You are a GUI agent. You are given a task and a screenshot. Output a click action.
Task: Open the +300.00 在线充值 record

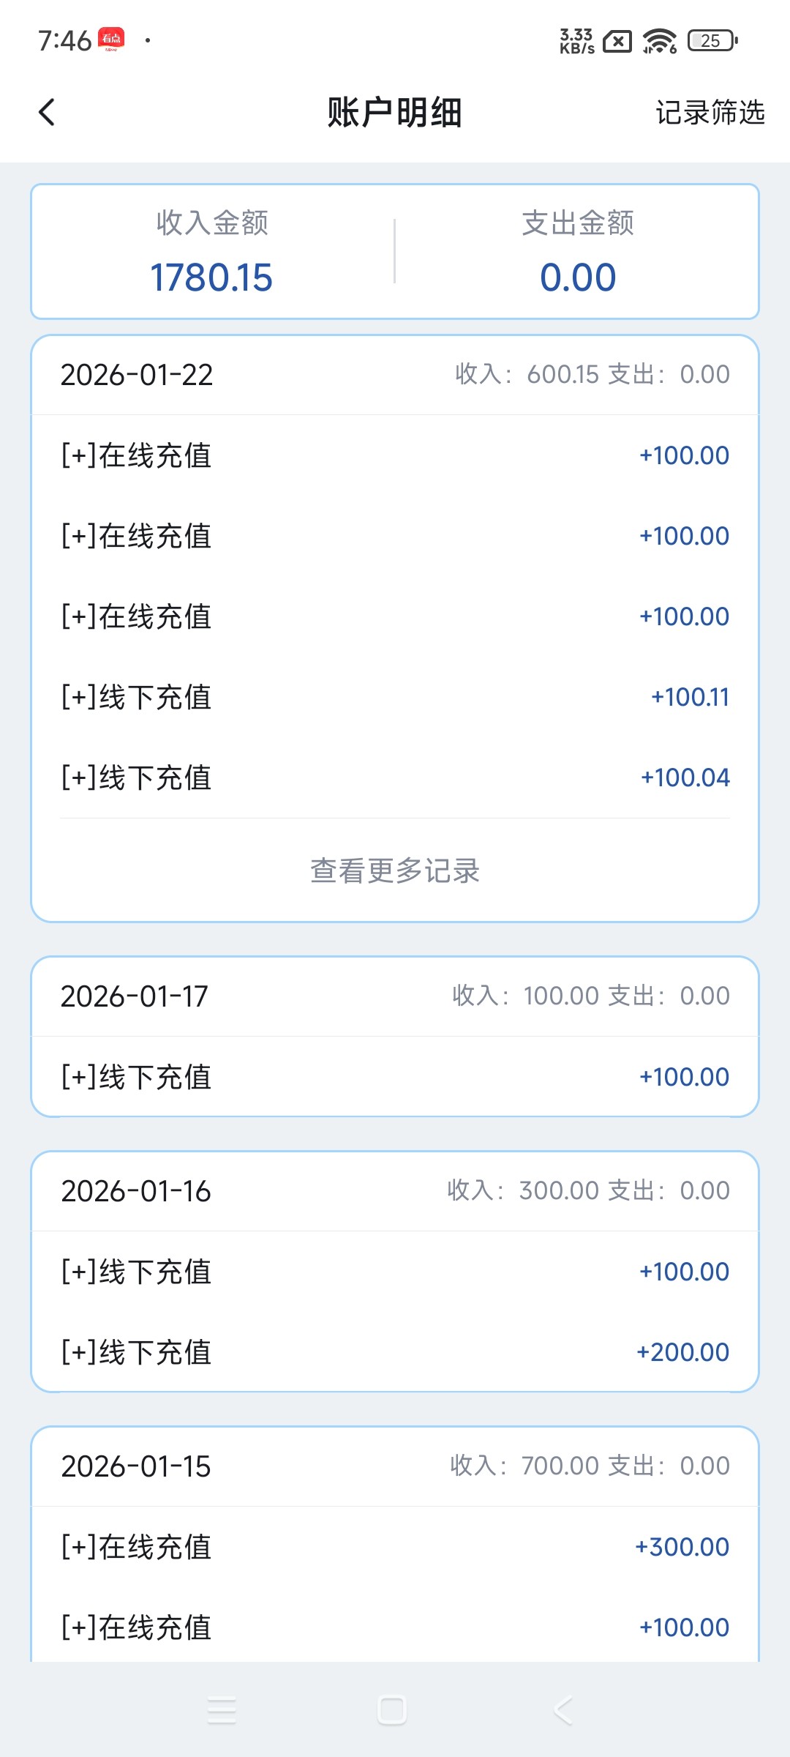[x=395, y=1547]
